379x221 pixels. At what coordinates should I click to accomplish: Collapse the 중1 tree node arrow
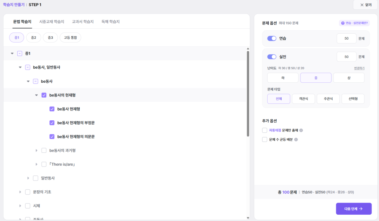pos(12,53)
